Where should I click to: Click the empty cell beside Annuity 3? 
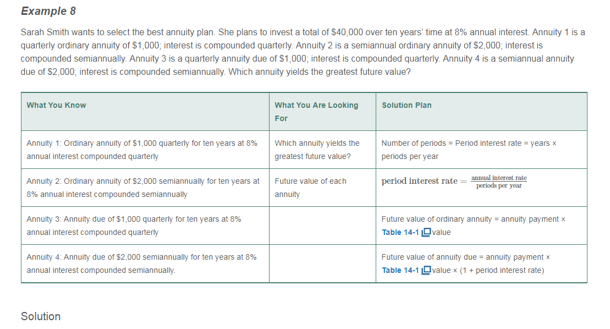click(322, 226)
